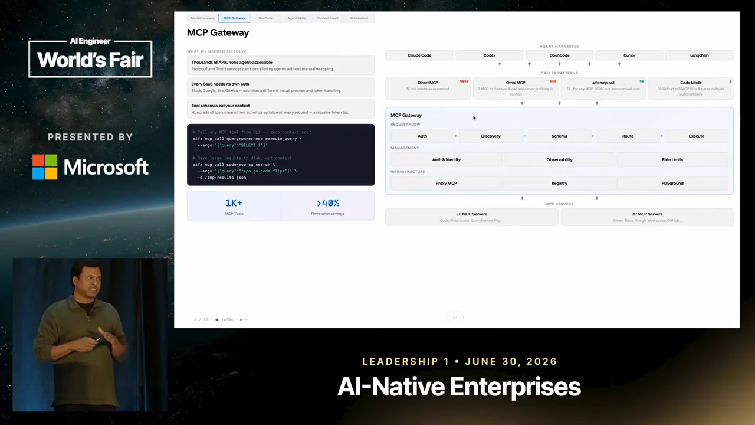Click the speaker video thumbnail
The width and height of the screenshot is (755, 425).
click(x=90, y=335)
